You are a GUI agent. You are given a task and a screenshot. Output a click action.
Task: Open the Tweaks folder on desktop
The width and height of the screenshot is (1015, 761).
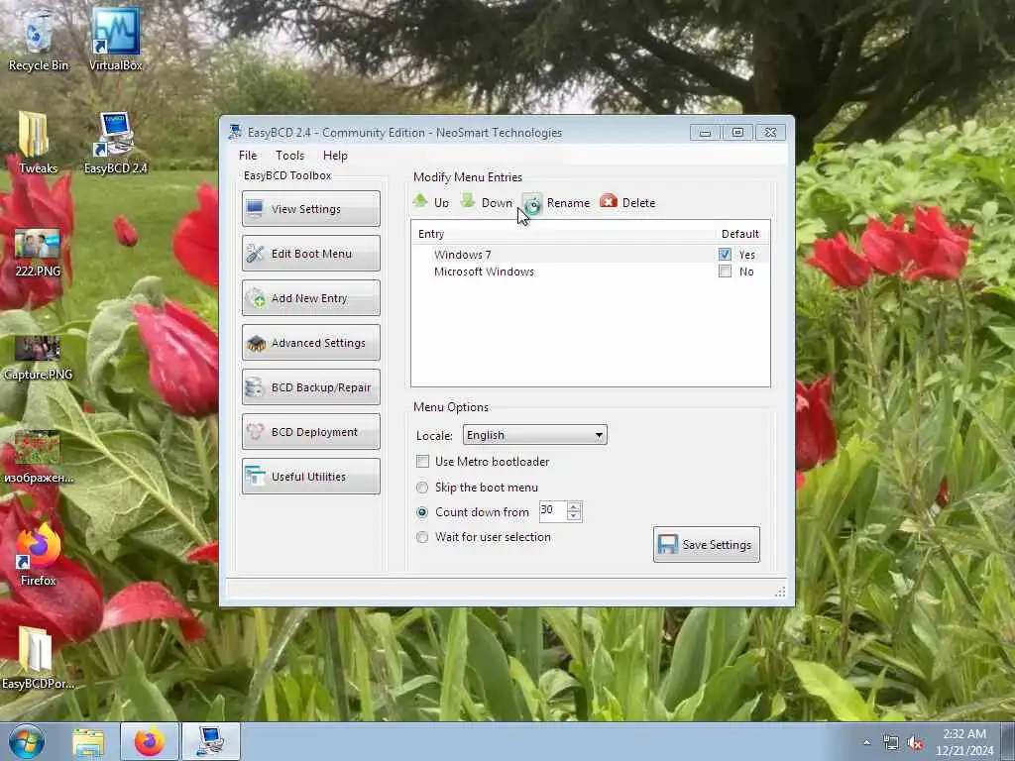[38, 143]
